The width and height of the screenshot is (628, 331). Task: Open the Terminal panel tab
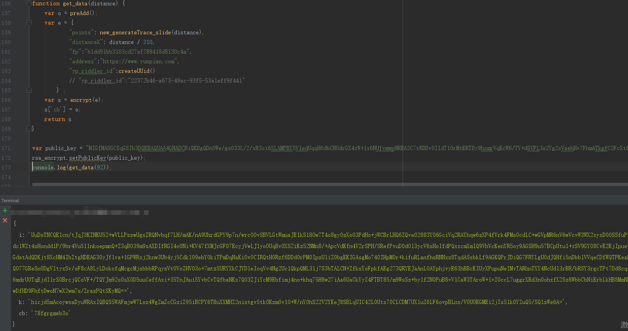[10, 201]
